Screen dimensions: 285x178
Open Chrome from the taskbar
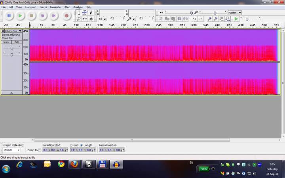[x=61, y=164]
